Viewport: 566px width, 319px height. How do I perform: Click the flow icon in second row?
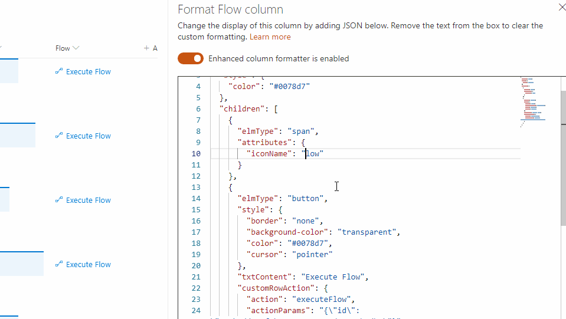click(58, 136)
